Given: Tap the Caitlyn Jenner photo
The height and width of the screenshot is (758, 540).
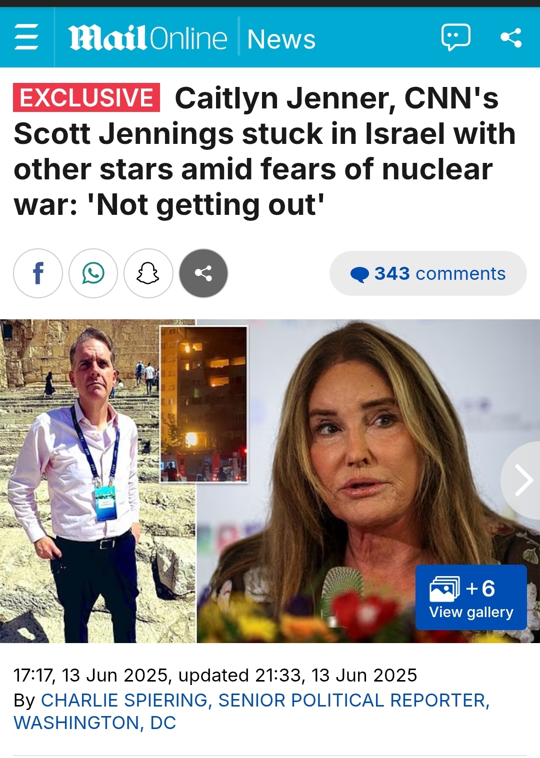Looking at the screenshot, I should point(368,481).
